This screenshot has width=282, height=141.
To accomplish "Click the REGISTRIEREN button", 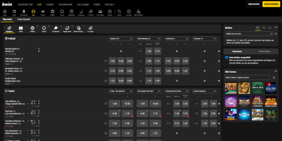I will click(x=271, y=4).
